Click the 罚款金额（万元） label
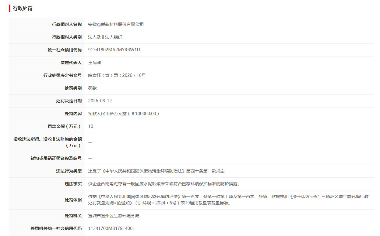380x236 pixels. click(x=65, y=126)
